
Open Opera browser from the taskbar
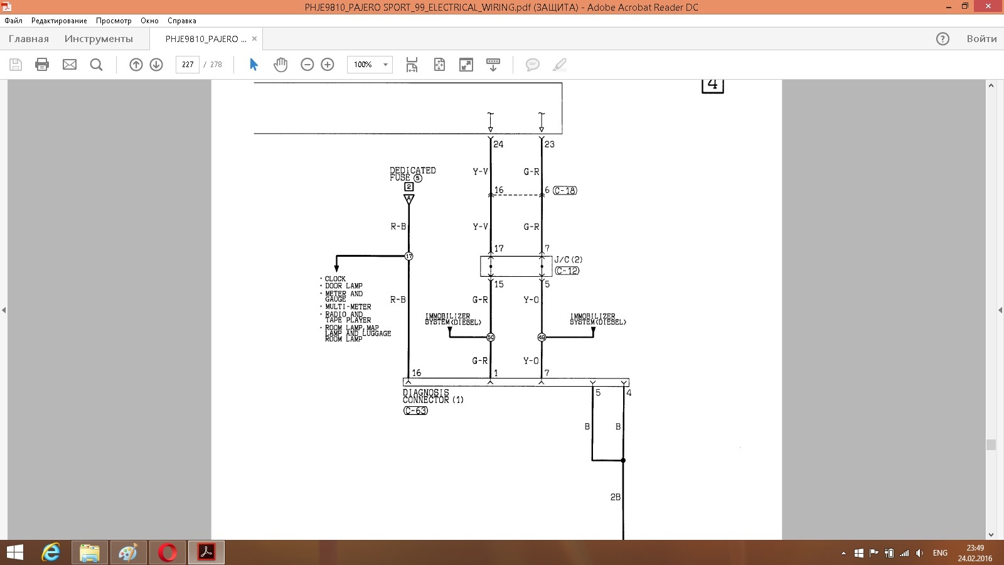tap(168, 552)
